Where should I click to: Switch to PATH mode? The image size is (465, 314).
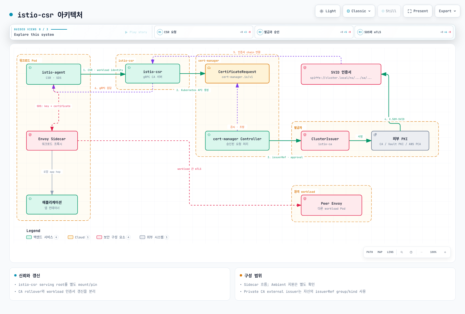[370, 252]
